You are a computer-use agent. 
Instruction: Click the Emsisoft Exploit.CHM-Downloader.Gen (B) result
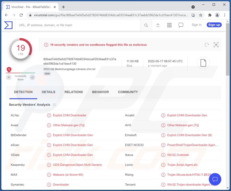189,135
